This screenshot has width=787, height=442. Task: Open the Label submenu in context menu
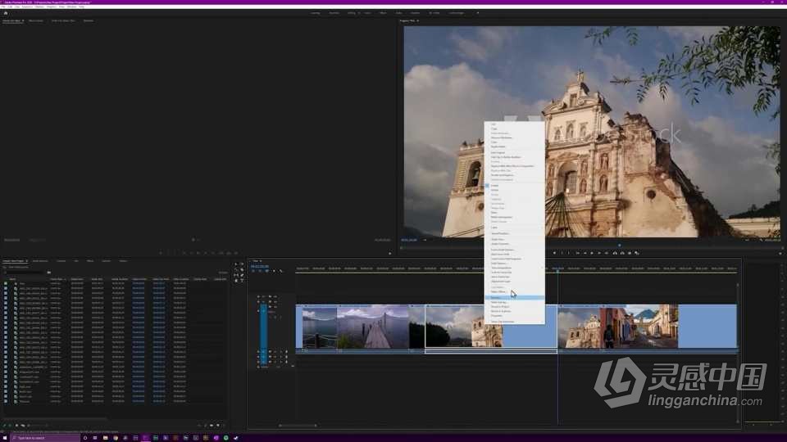point(515,228)
